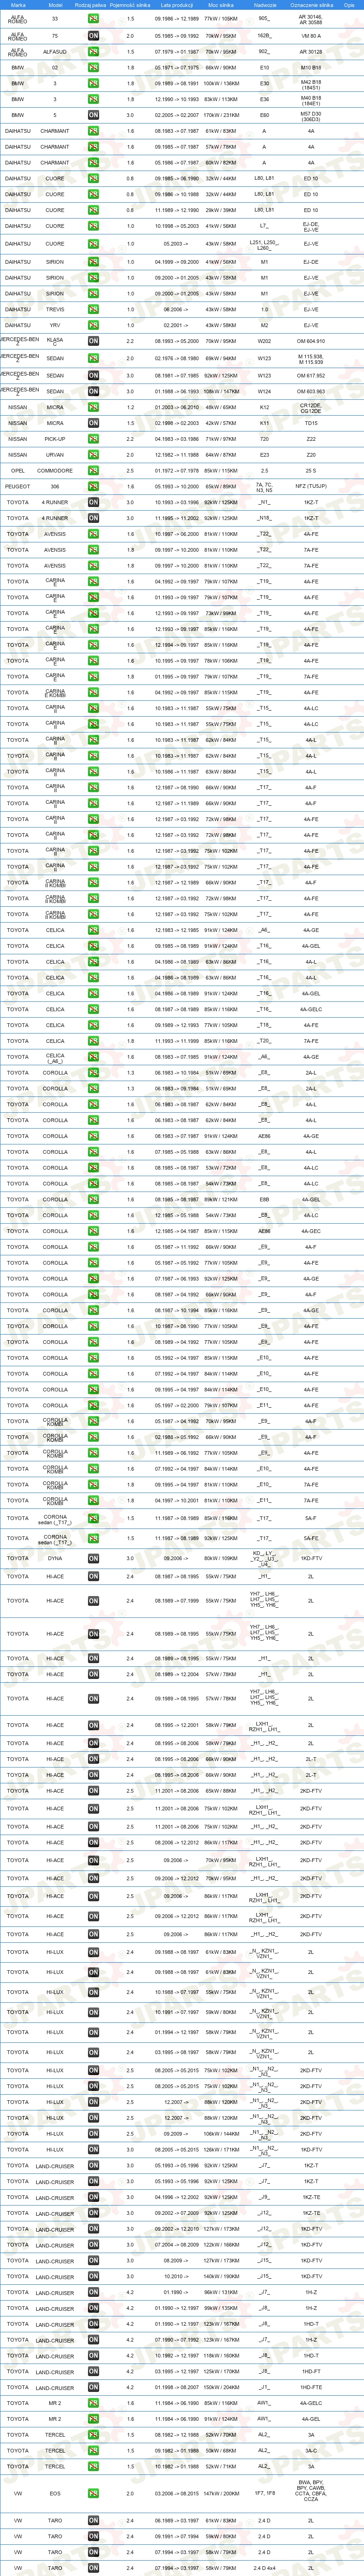Click the PEUGEOT brand cell
Screen dimensions: 364x2576
coord(18,486)
